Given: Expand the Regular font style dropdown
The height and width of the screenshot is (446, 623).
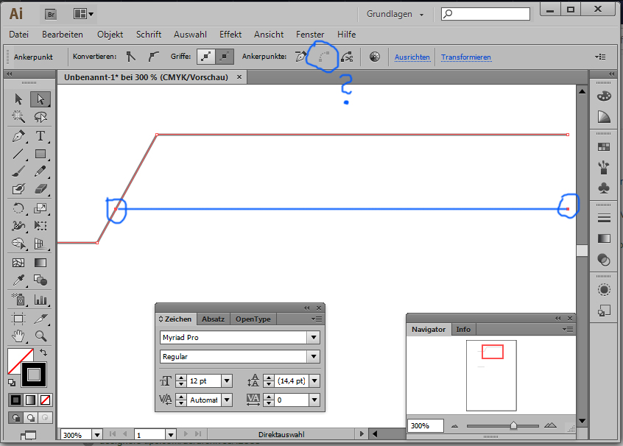Looking at the screenshot, I should (x=314, y=357).
